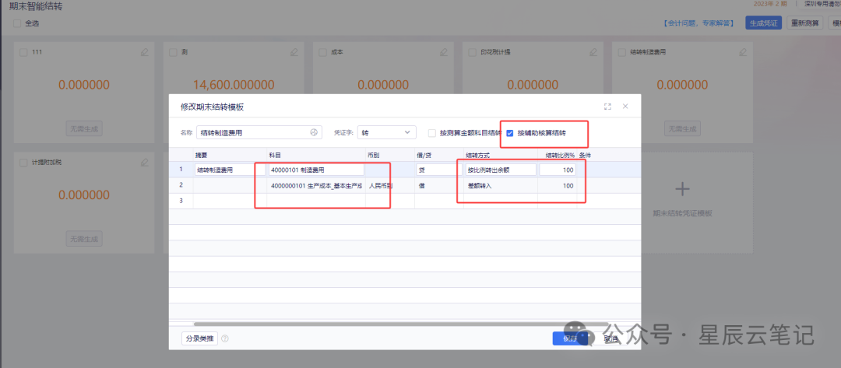This screenshot has height=368, width=841.
Task: Edit the 111 card with pencil icon
Action: [144, 52]
